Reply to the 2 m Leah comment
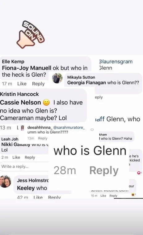143x235 pixels. click(30, 157)
